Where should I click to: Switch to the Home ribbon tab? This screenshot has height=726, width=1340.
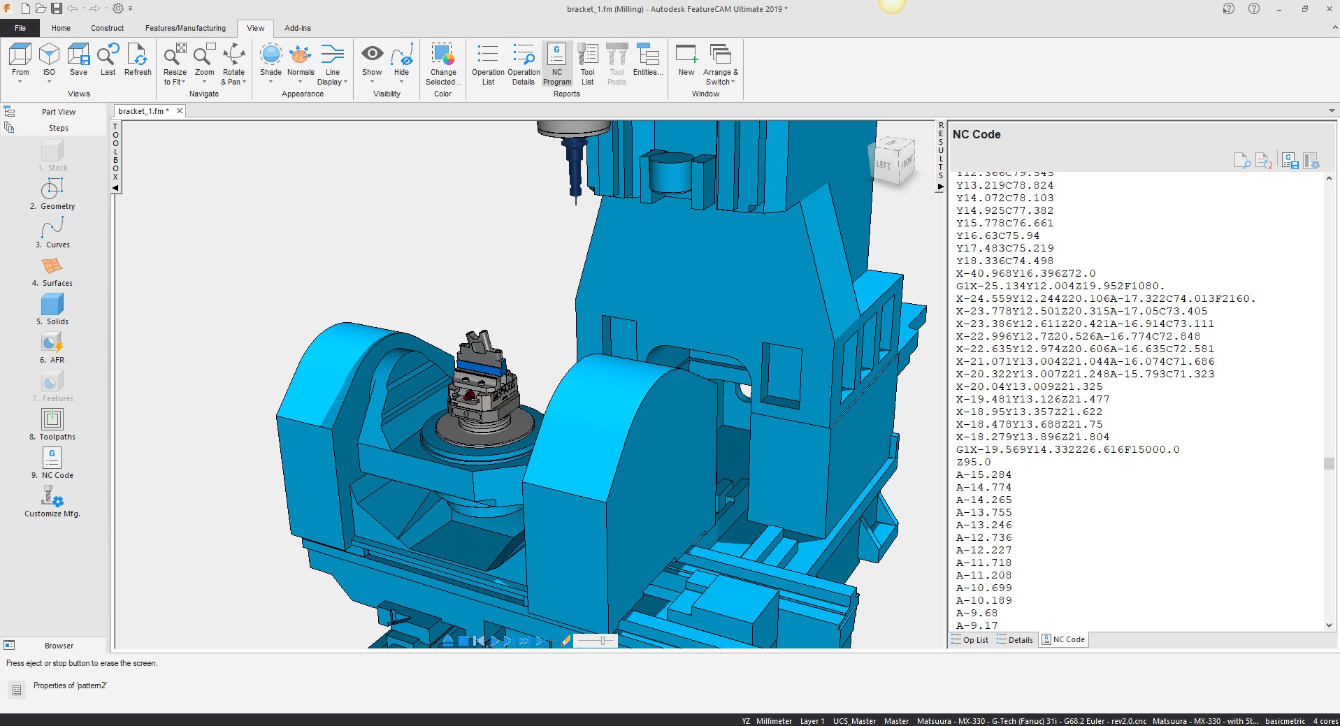pos(61,28)
